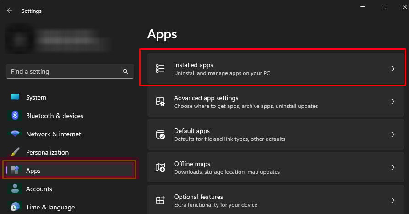The image size is (409, 214).
Task: Expand Installed apps chevron arrow
Action: [393, 69]
